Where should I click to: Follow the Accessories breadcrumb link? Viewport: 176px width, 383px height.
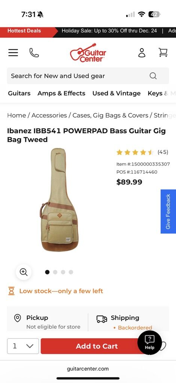49,115
